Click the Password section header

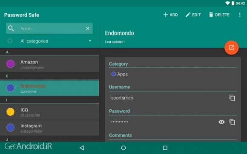pyautogui.click(x=119, y=111)
